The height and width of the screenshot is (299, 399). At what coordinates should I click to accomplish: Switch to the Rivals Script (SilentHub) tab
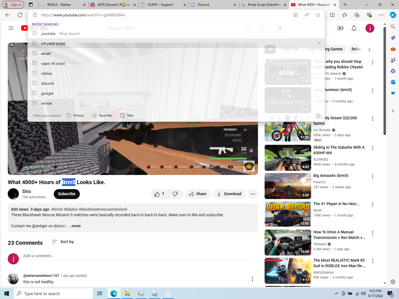pos(264,5)
